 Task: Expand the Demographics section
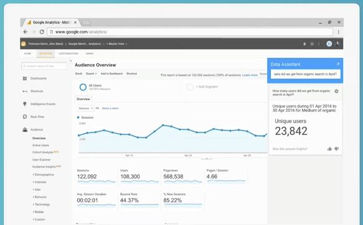tap(44, 175)
